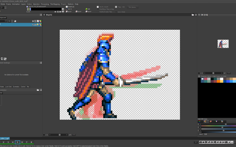Click the Magnify panel pin icon
The image size is (236, 147).
(x=44, y=15)
